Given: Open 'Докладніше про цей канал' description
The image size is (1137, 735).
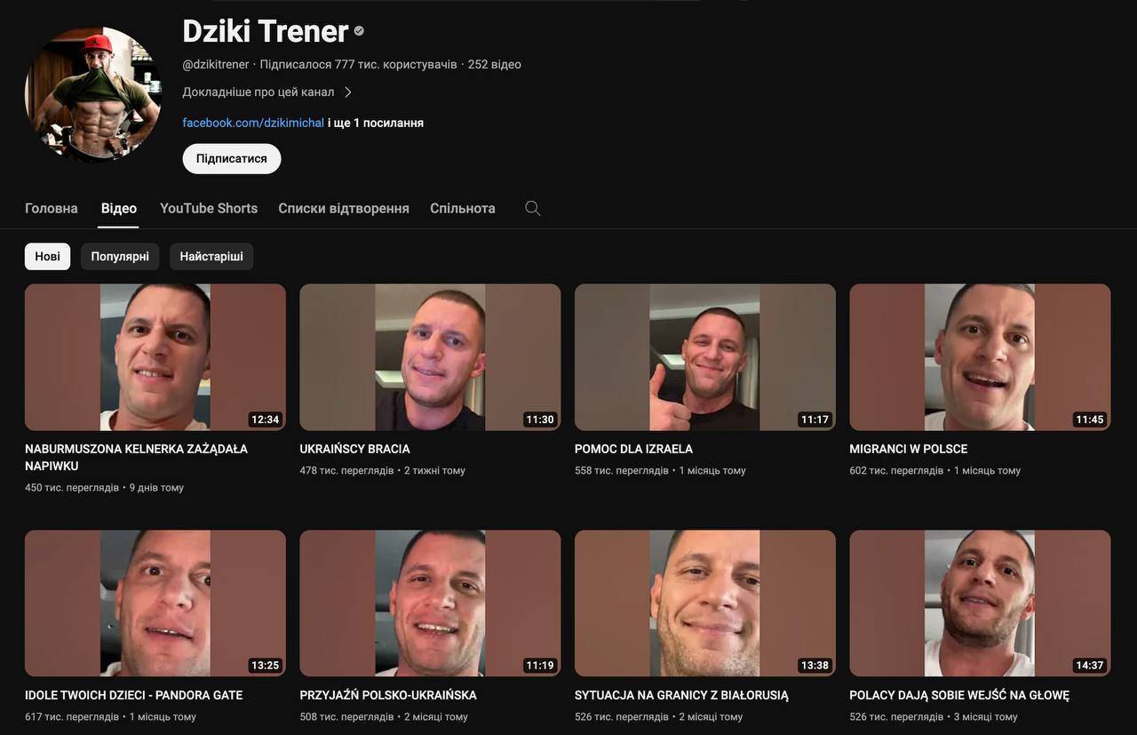Looking at the screenshot, I should coord(258,92).
